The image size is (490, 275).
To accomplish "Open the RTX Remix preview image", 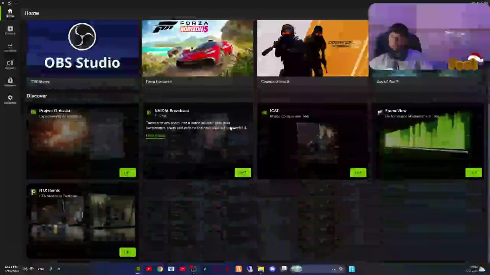I will pyautogui.click(x=83, y=218).
